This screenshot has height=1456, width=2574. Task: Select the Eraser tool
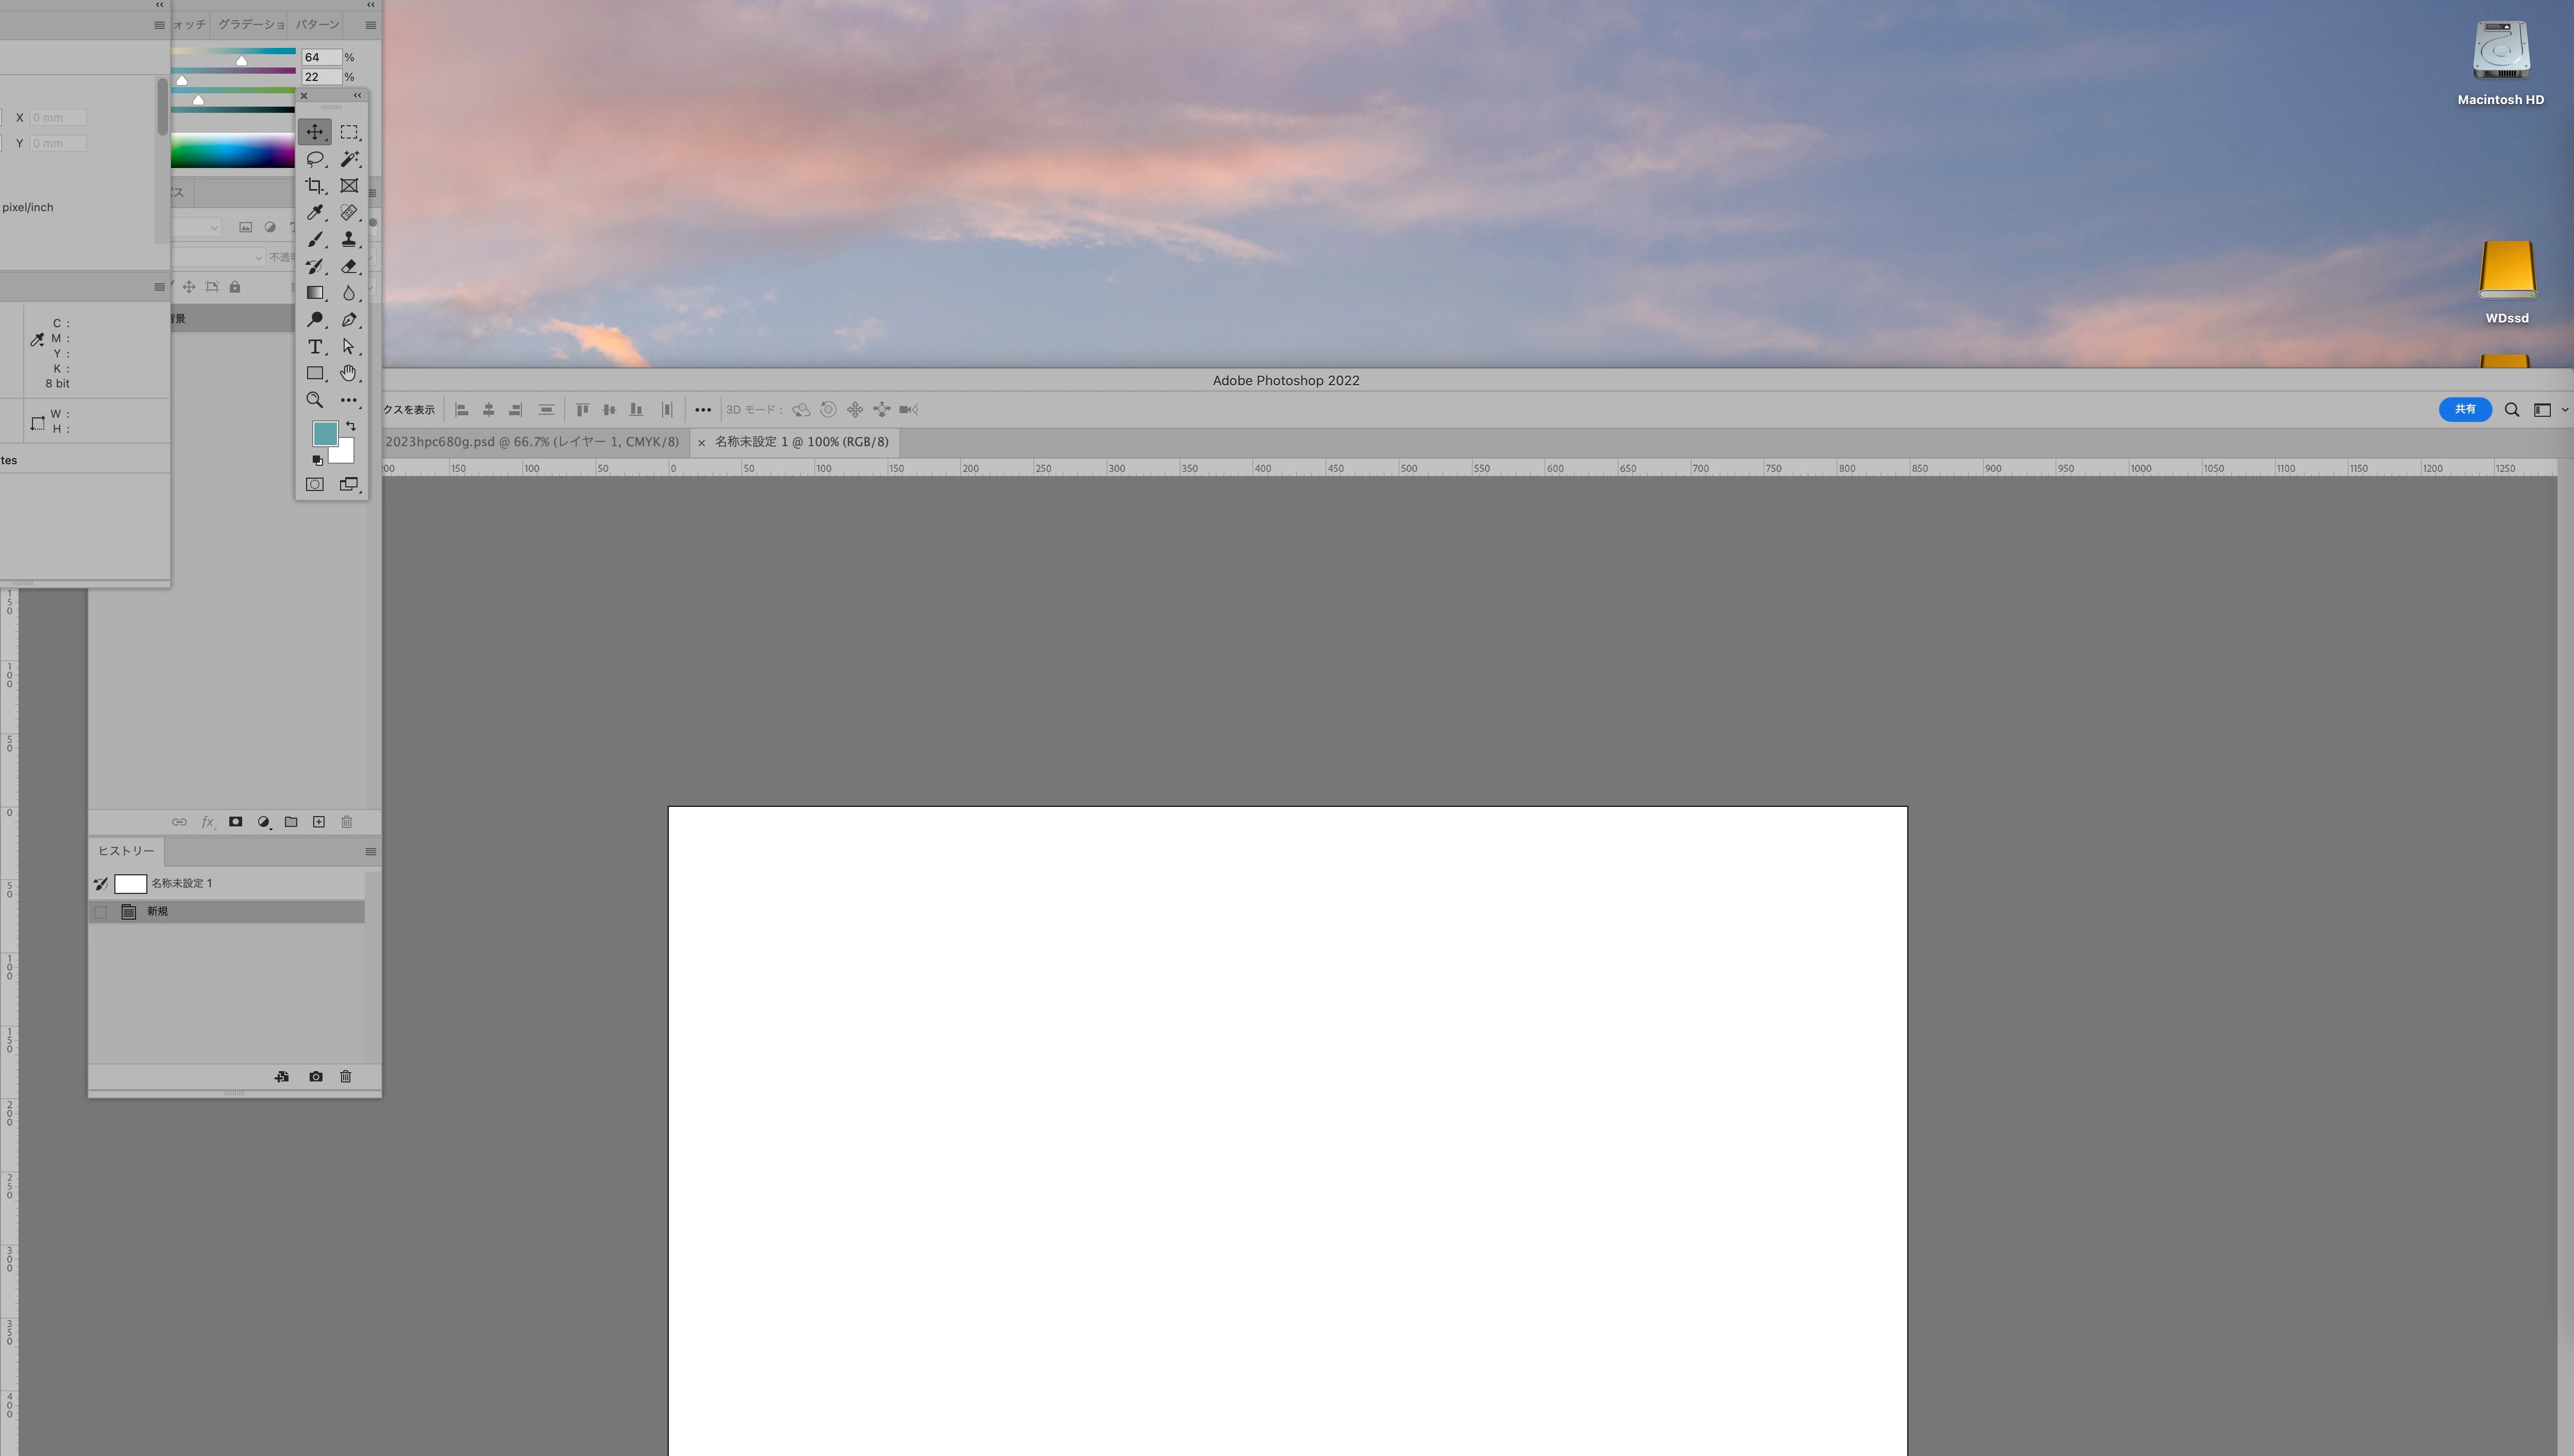349,266
